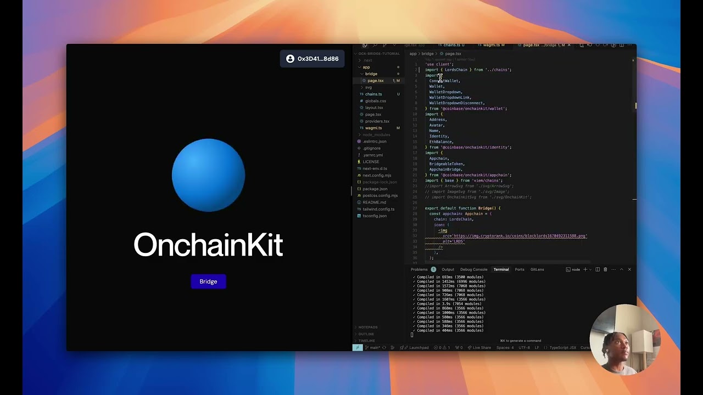The image size is (703, 395).
Task: Click the braces icon of package.json
Action: tap(359, 189)
